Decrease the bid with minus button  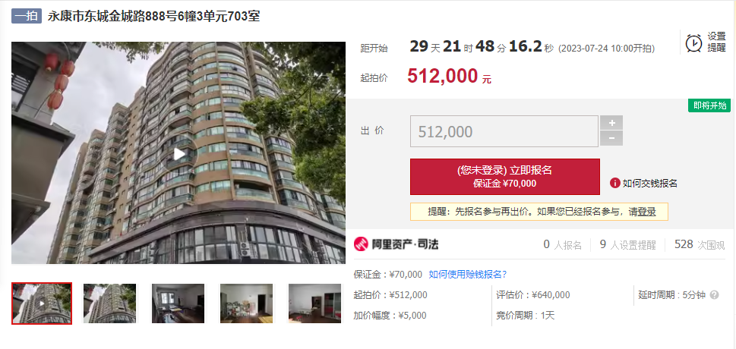click(x=611, y=138)
